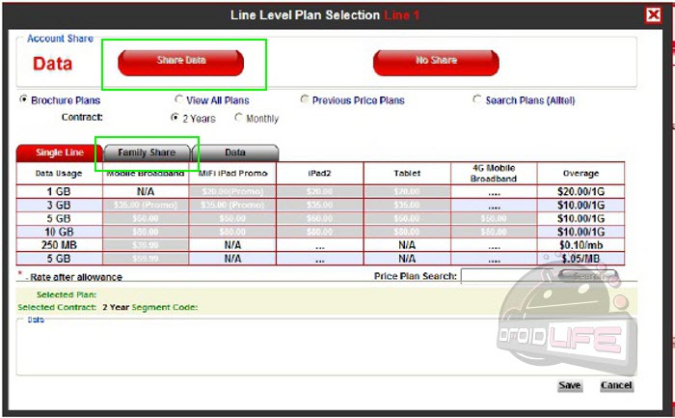Open the Data tab

point(235,153)
